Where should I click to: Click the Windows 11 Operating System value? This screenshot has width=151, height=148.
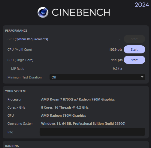[83, 124]
